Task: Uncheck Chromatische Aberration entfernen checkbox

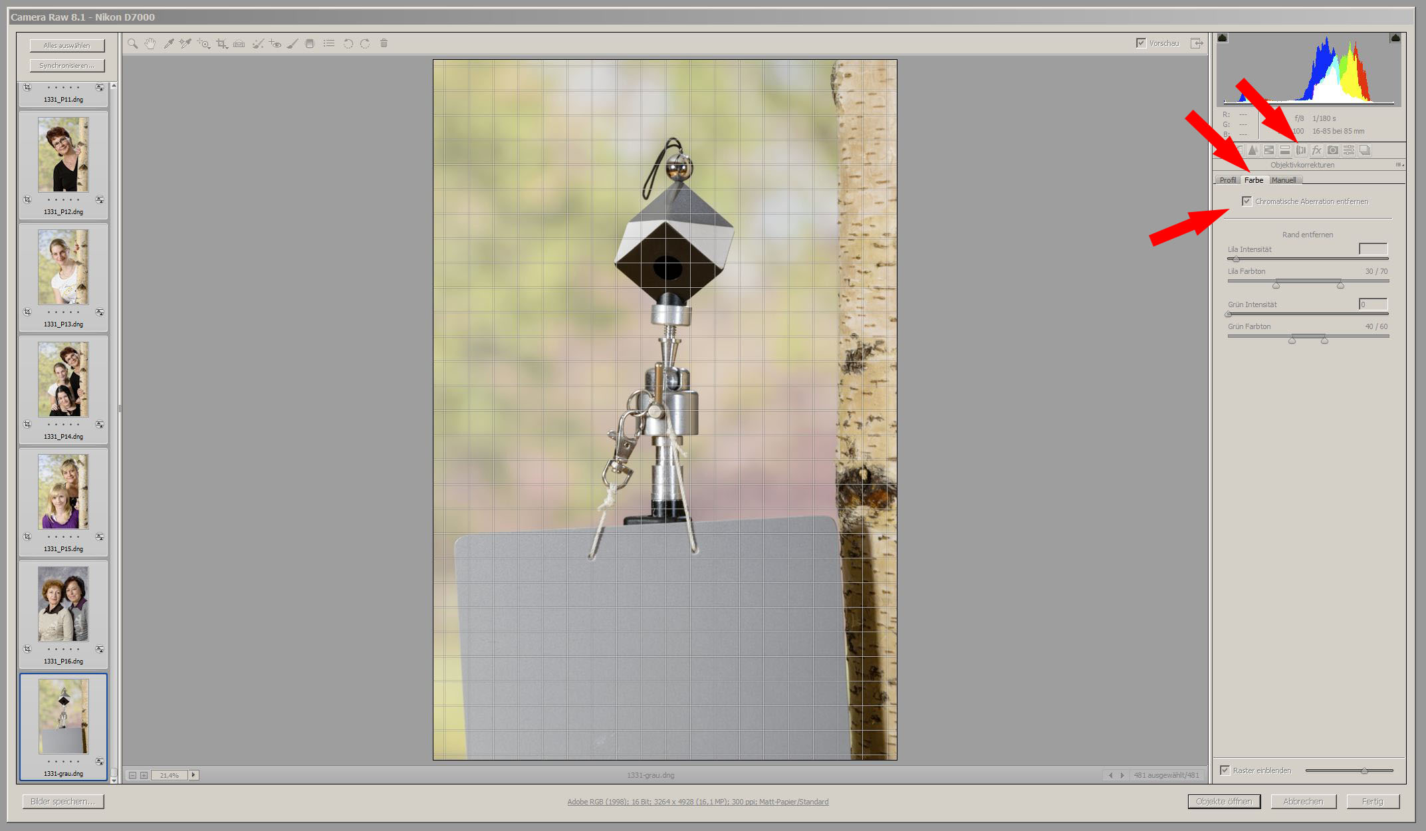Action: point(1247,201)
